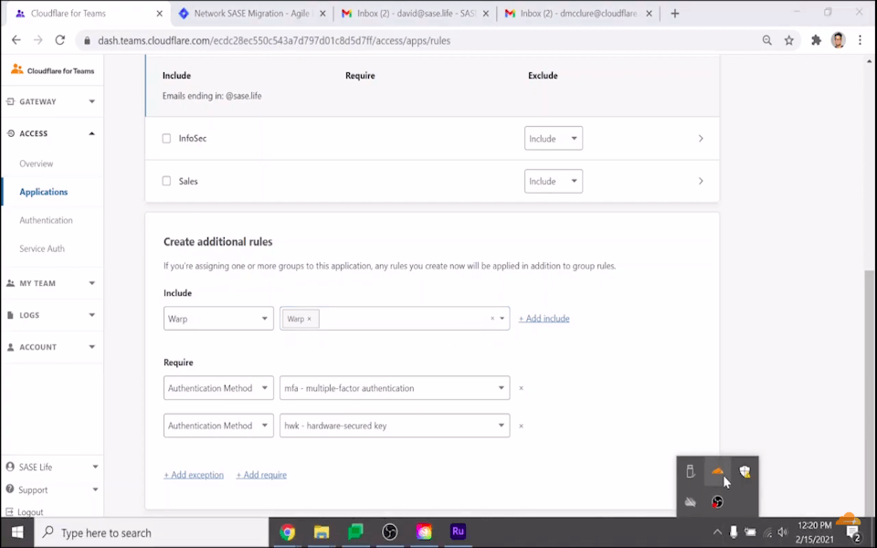
Task: Open the OBS Studio taskbar icon
Action: [390, 532]
